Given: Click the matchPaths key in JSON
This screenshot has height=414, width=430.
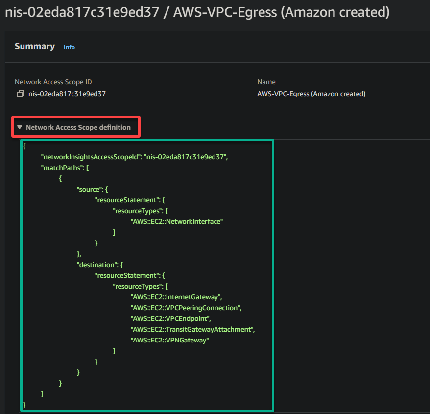Looking at the screenshot, I should [62, 168].
